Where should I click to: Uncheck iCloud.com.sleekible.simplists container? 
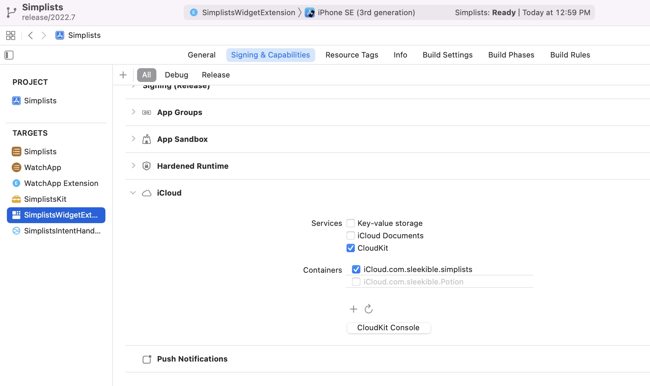[356, 269]
